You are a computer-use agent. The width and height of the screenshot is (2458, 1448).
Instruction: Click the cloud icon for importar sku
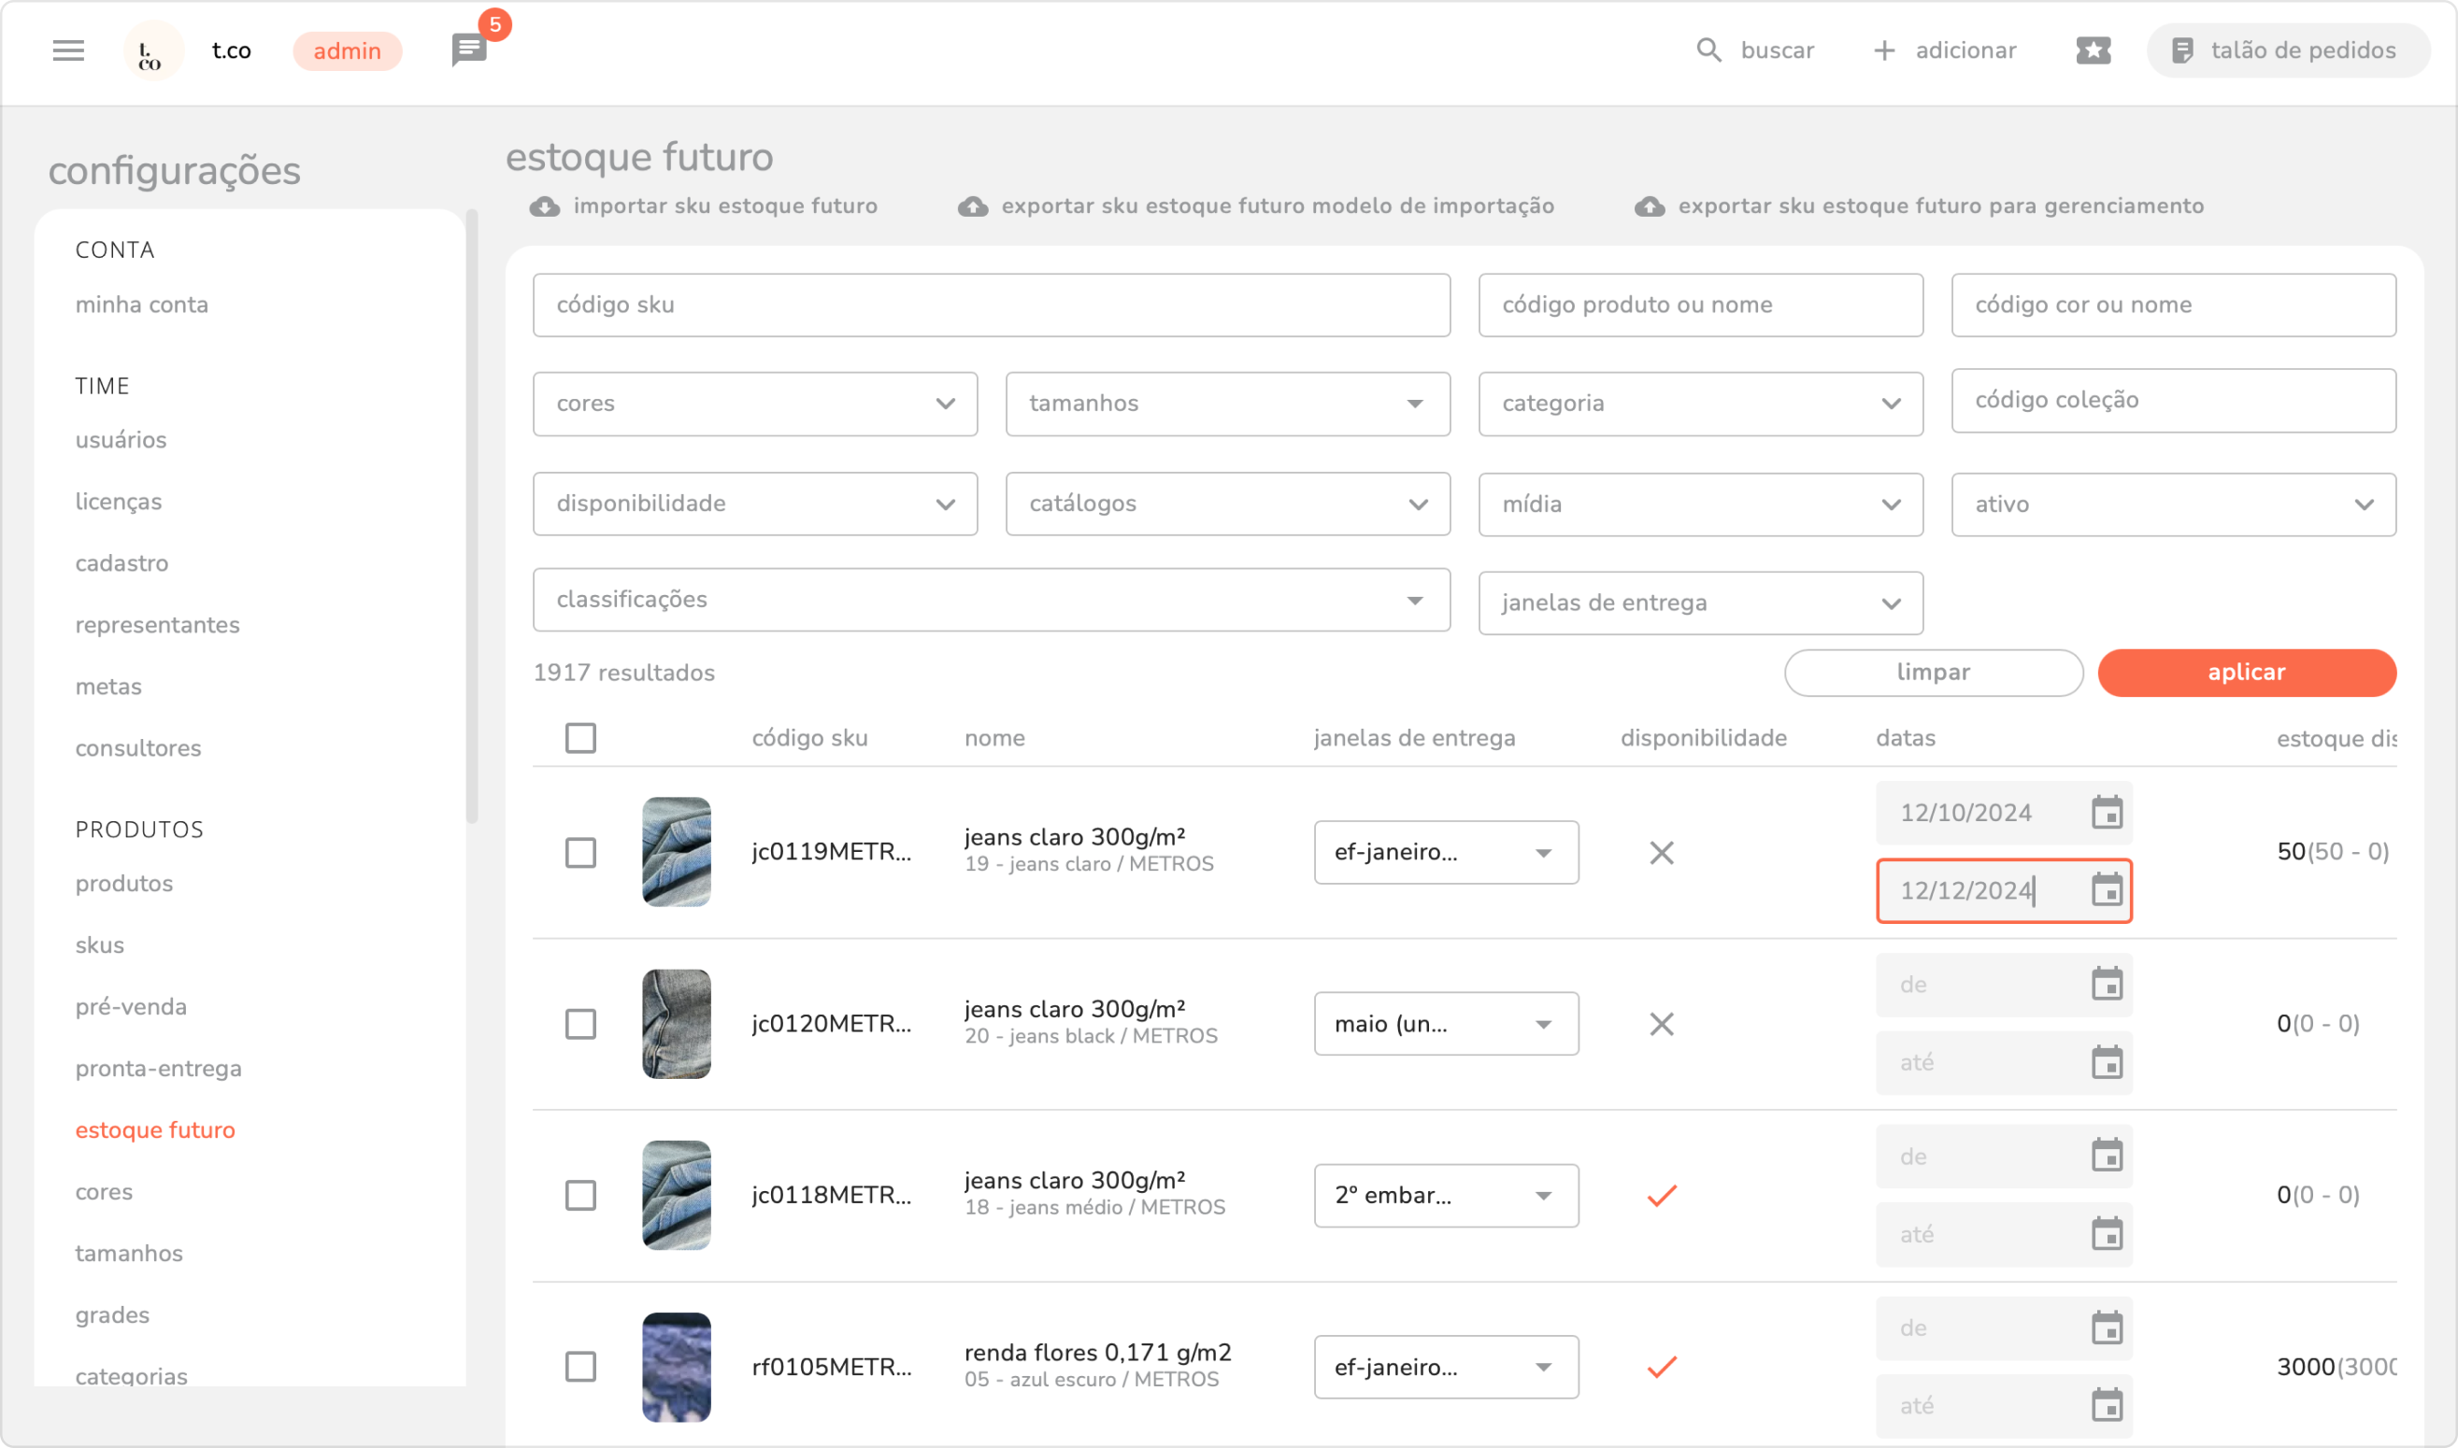(545, 206)
